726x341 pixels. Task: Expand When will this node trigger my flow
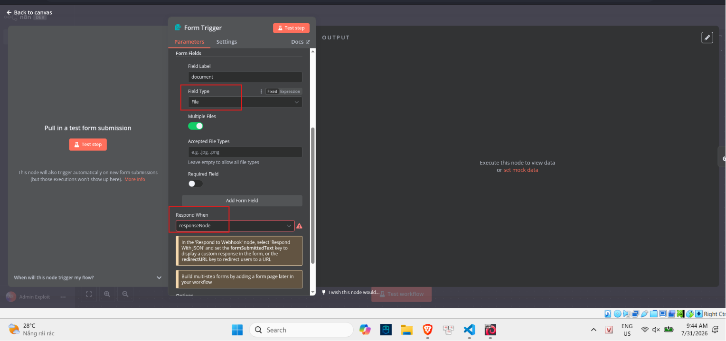(88, 277)
